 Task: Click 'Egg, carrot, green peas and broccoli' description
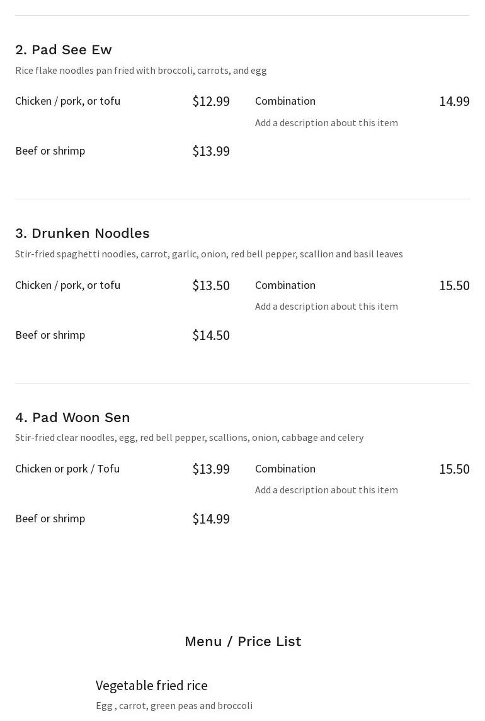[x=174, y=705]
